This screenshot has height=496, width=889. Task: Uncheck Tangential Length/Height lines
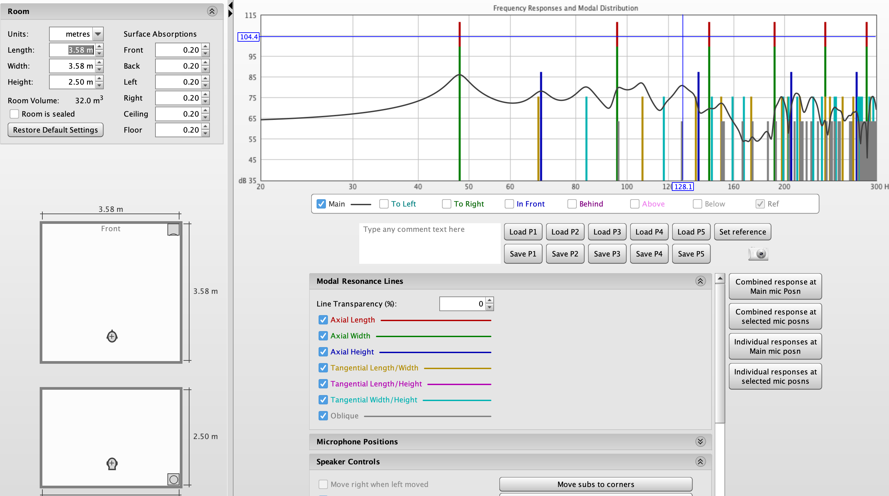pos(323,384)
